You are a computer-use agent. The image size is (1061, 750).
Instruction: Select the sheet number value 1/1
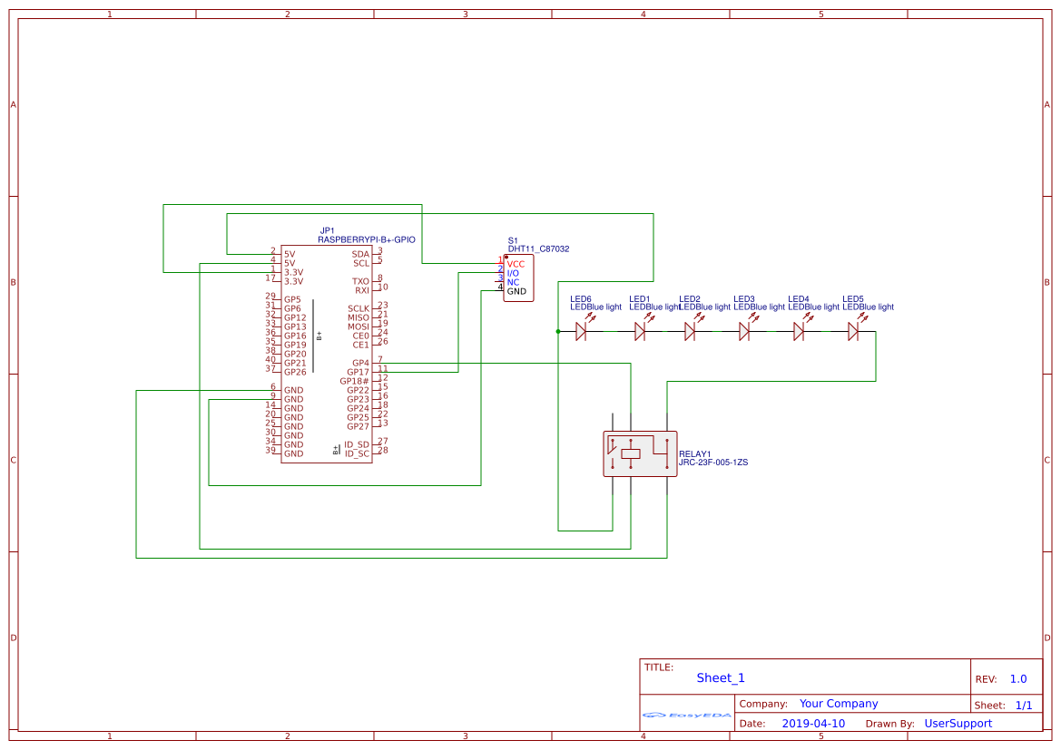pyautogui.click(x=1024, y=706)
